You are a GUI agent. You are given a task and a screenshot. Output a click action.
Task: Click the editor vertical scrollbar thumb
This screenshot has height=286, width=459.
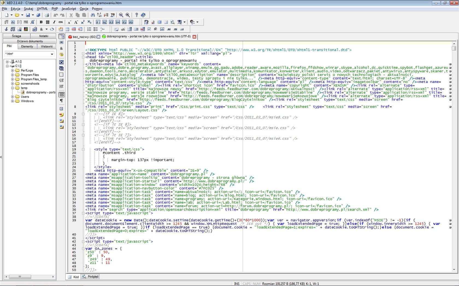point(454,48)
